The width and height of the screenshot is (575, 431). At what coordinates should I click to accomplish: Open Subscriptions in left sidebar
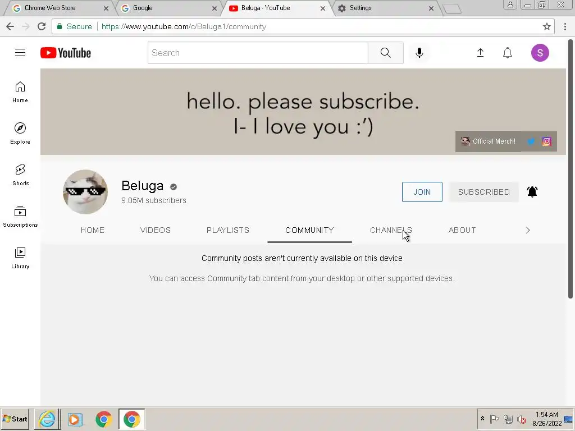[x=20, y=216]
